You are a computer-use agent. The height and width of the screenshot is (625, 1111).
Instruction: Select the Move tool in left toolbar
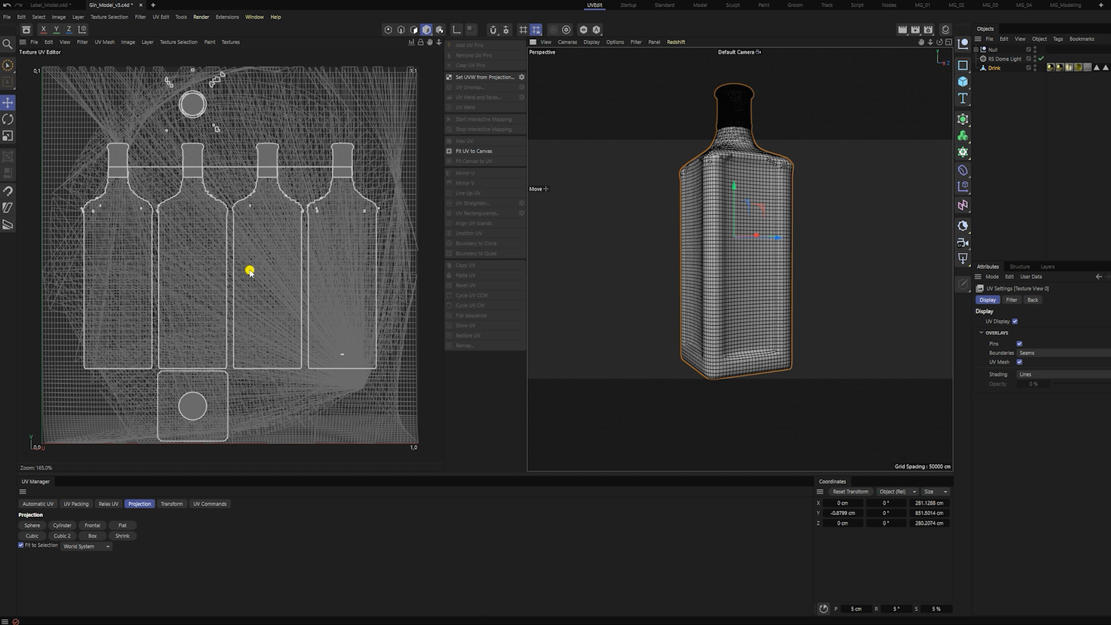pyautogui.click(x=8, y=102)
